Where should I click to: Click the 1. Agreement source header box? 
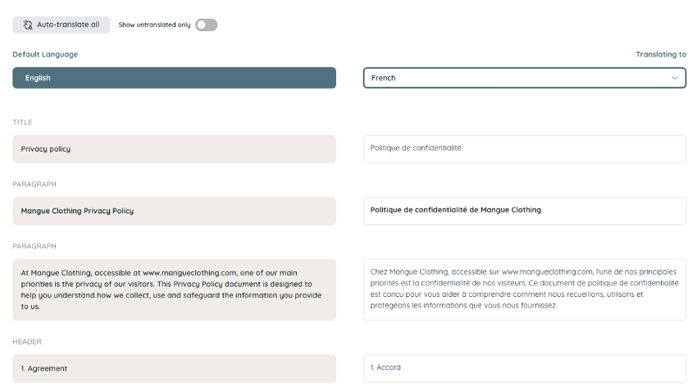[174, 368]
